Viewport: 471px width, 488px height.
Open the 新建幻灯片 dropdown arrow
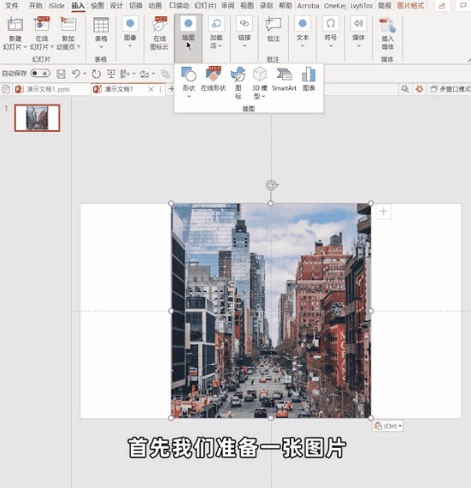pos(25,47)
